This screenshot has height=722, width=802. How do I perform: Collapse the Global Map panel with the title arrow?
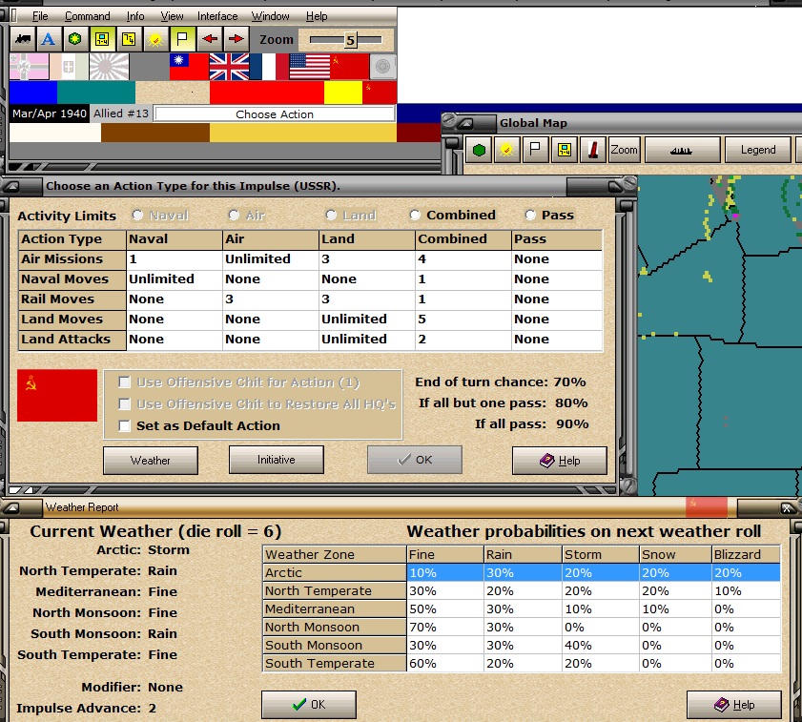pos(465,123)
